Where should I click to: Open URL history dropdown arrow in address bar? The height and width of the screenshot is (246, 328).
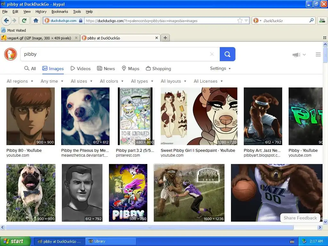(246, 20)
